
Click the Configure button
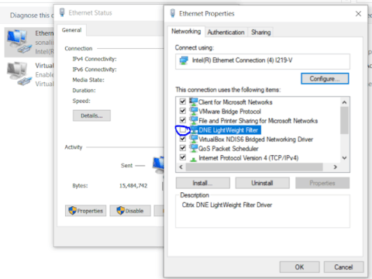pos(325,79)
